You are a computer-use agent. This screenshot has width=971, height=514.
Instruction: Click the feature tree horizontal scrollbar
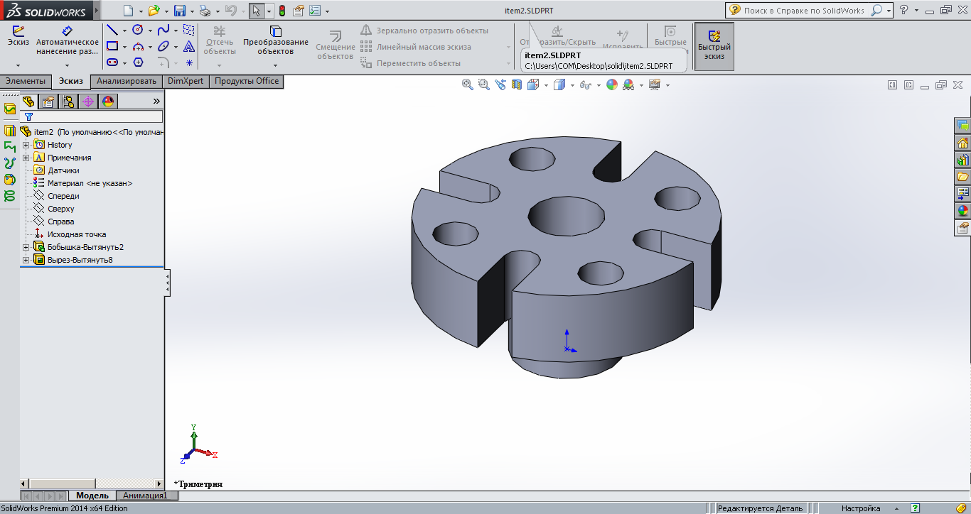92,483
